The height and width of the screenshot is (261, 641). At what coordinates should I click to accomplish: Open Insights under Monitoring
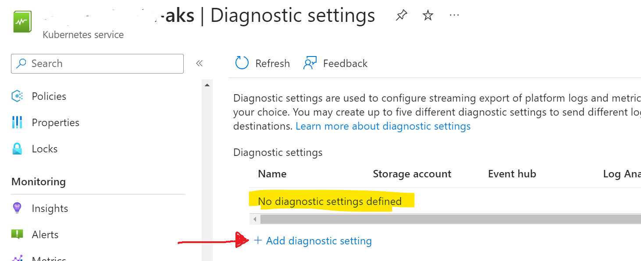point(17,208)
